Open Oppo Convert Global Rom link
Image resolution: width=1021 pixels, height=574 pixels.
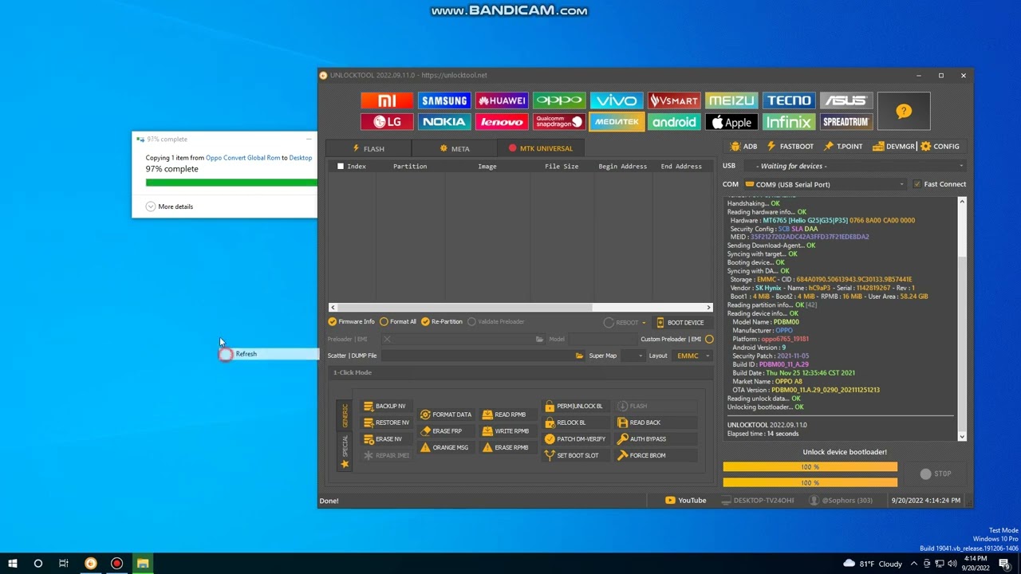(242, 158)
